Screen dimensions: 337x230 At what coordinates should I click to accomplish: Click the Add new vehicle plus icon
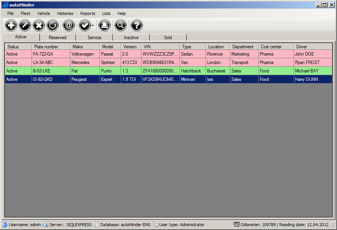11,26
